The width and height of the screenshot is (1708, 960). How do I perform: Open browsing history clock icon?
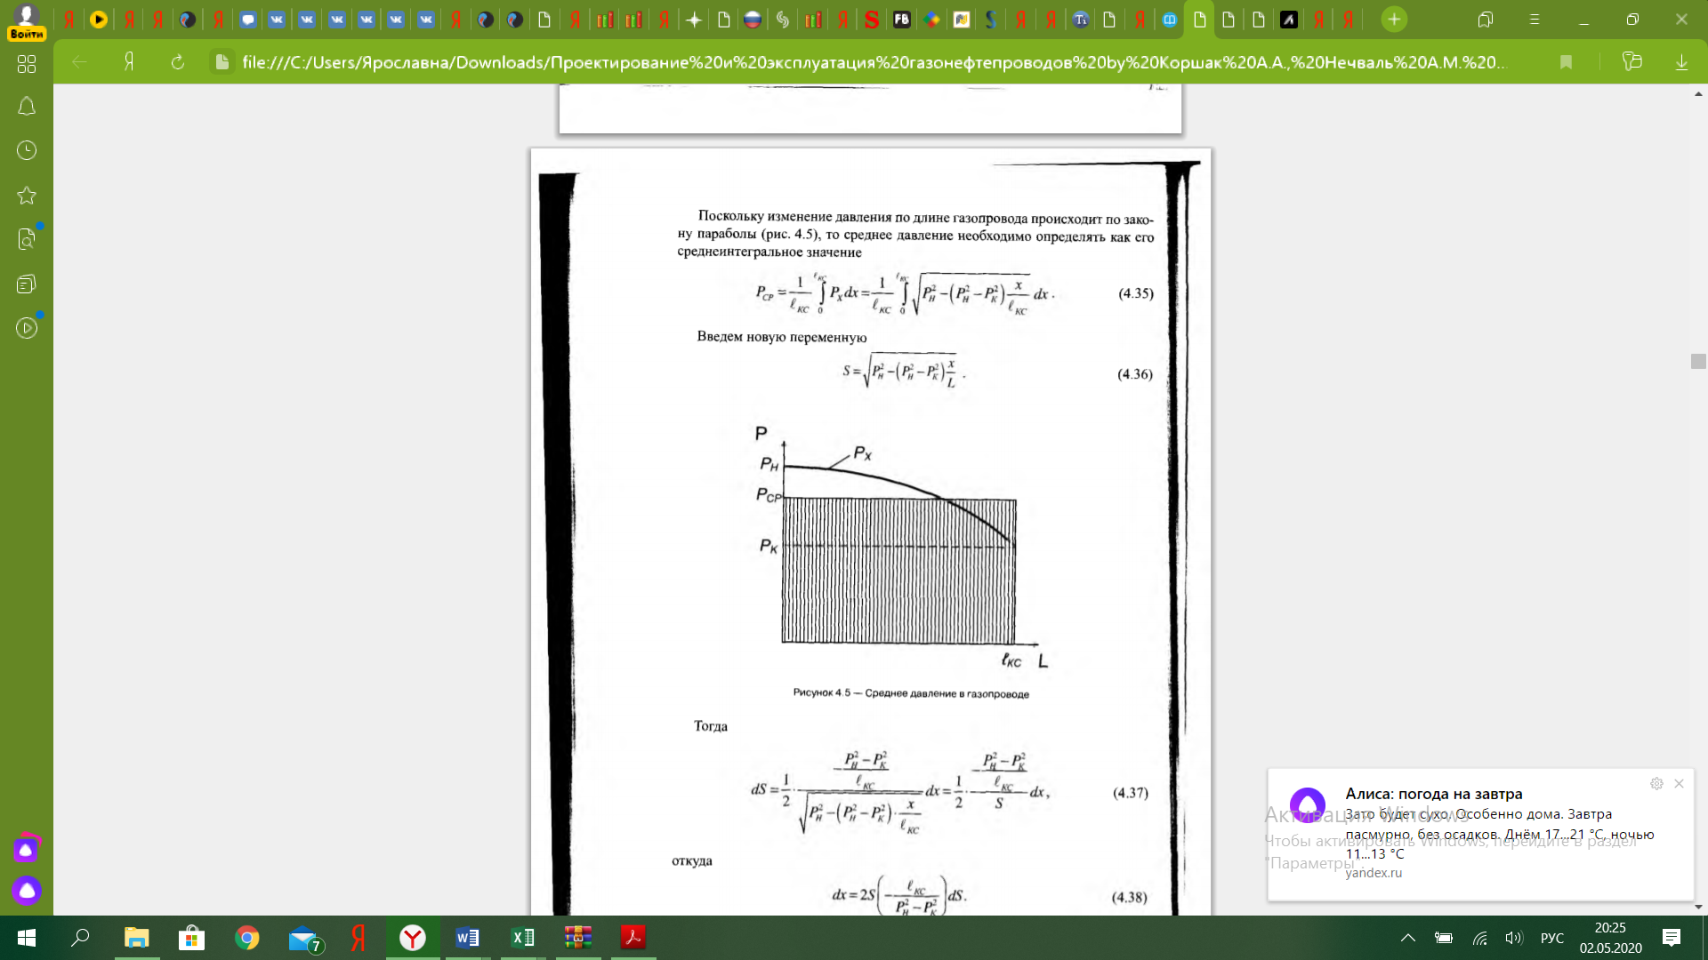[27, 150]
